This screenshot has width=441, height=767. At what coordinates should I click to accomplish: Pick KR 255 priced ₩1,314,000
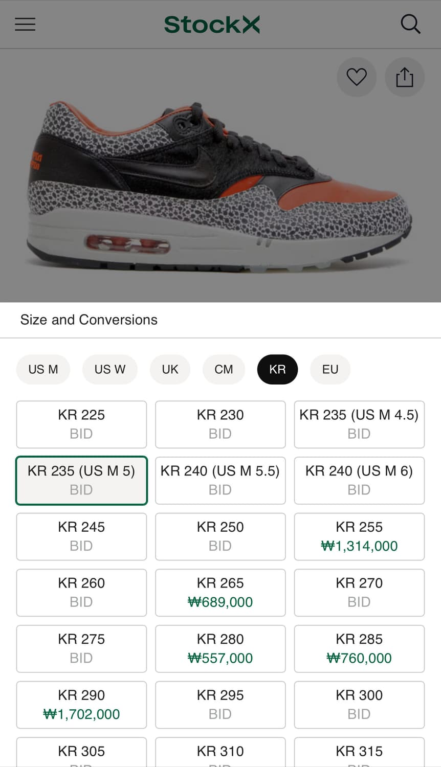click(x=359, y=536)
